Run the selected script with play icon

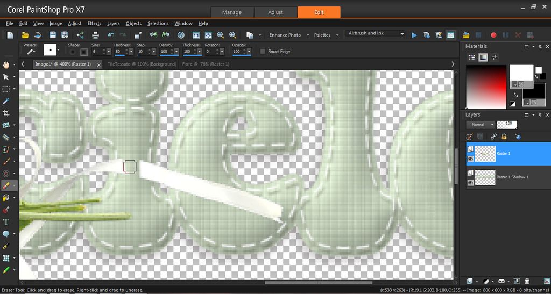(414, 35)
